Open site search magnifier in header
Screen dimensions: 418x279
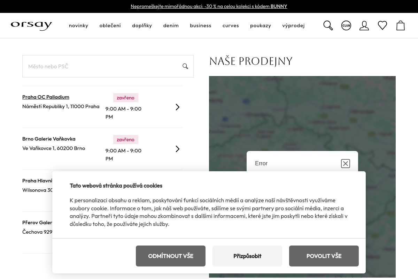pos(328,25)
